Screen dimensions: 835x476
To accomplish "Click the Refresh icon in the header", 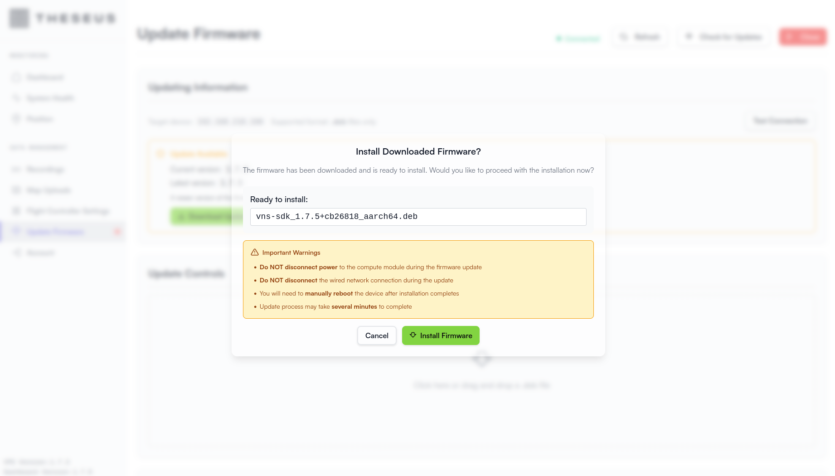I will [624, 37].
